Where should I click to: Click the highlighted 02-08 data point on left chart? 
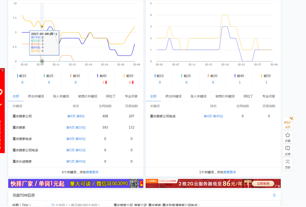(x=42, y=61)
